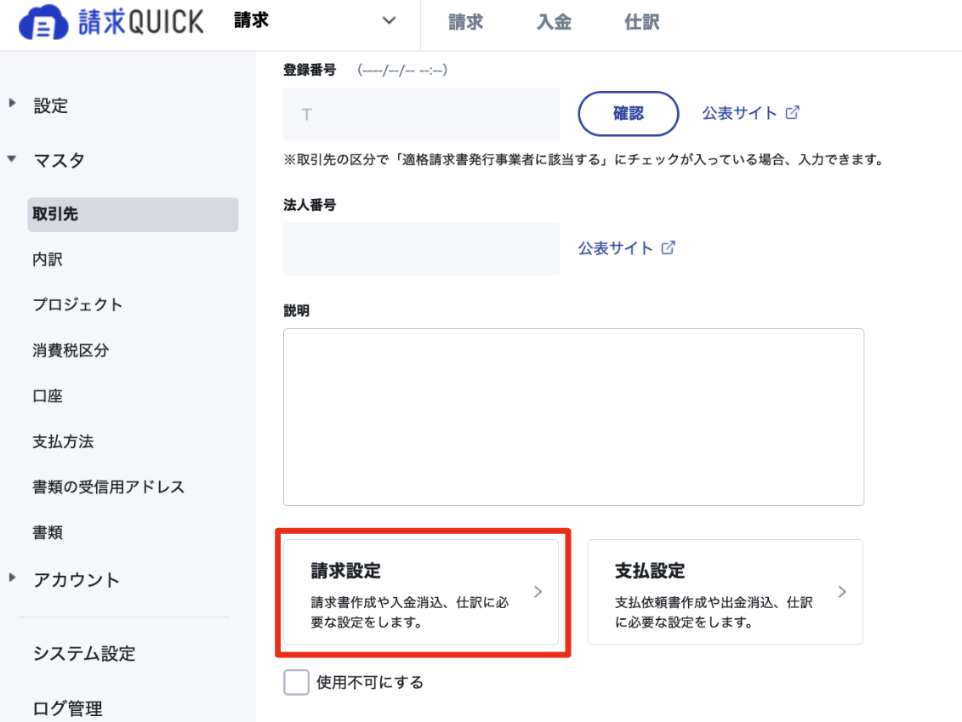Click the chevron on 請求設定 card
Image resolution: width=962 pixels, height=722 pixels.
(538, 592)
